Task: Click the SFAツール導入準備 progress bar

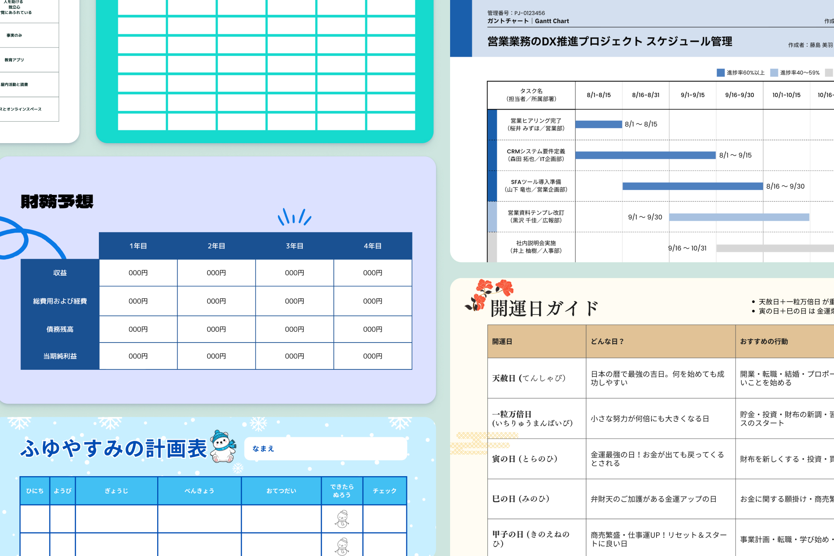Action: point(693,186)
